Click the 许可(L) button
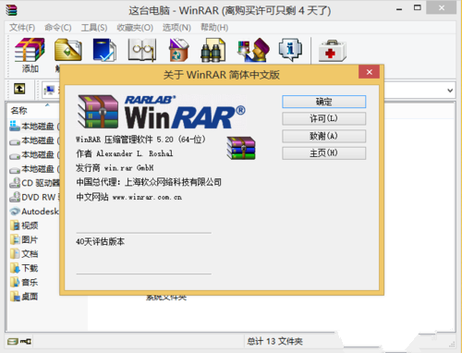462x353 pixels. 324,118
